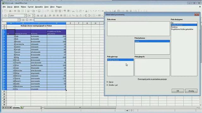Toggle Justified alignment

(x=61, y=16)
